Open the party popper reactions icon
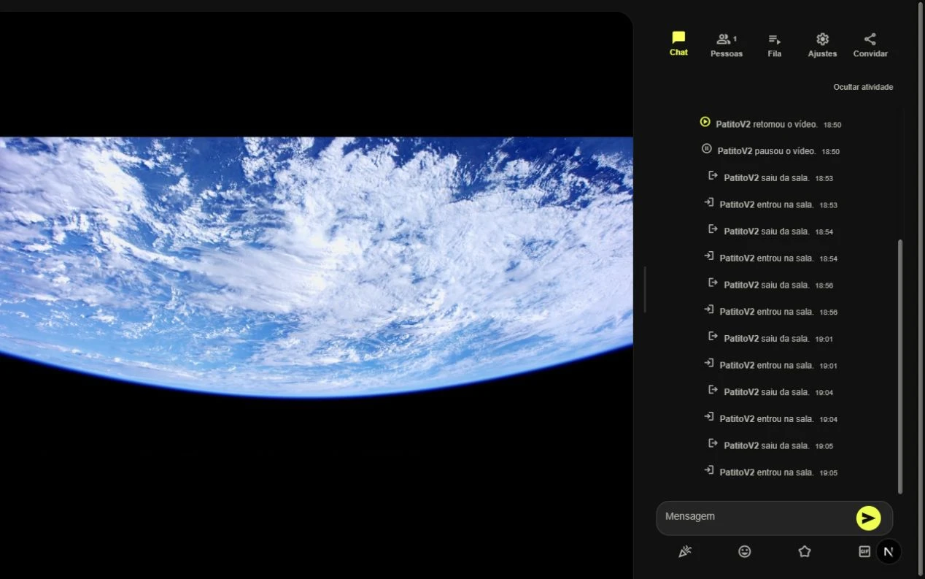925x579 pixels. [684, 552]
